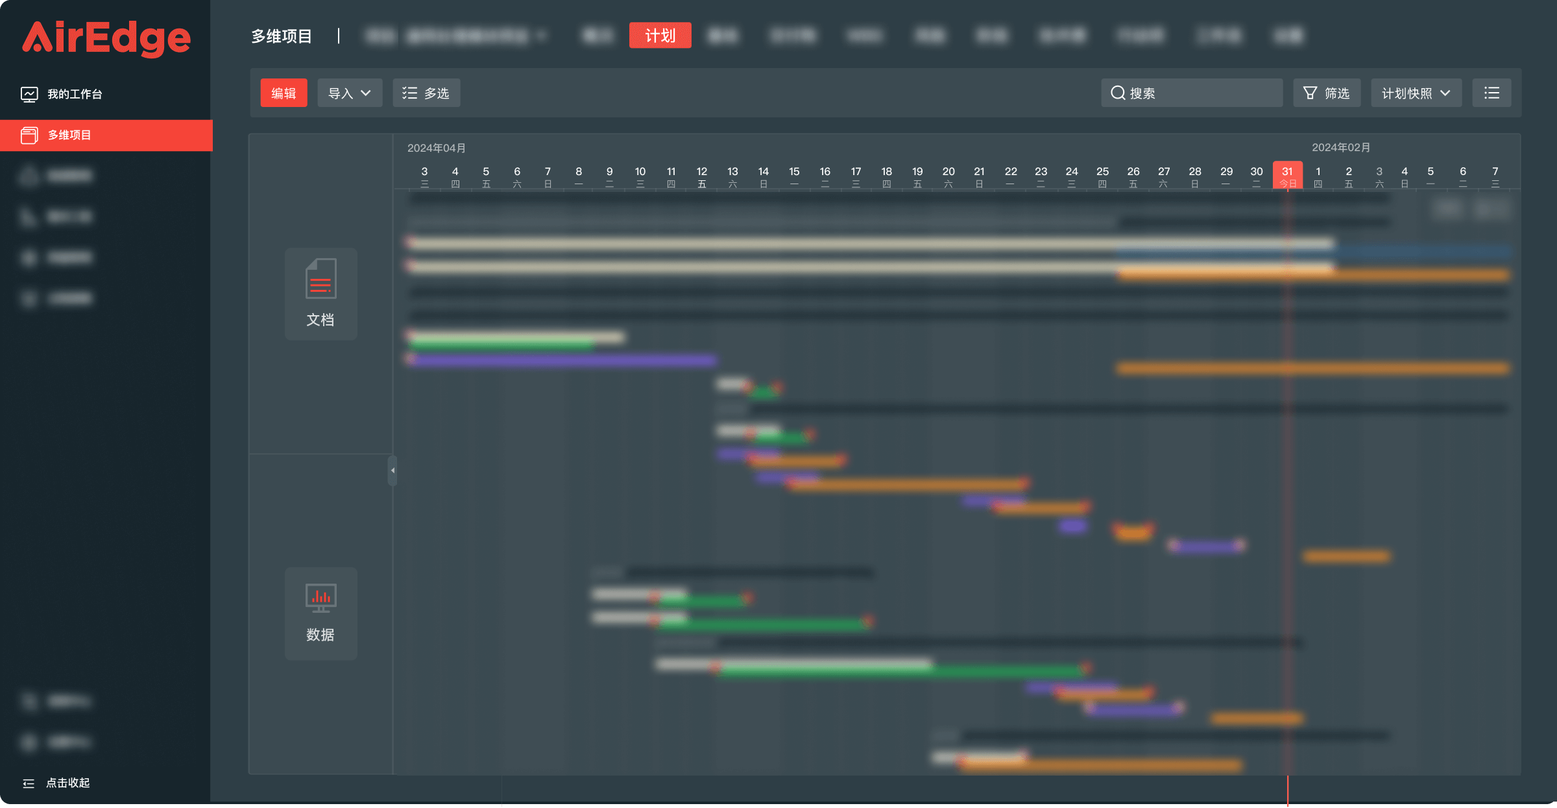The width and height of the screenshot is (1557, 808).
Task: Open the 导入 dropdown
Action: (x=350, y=93)
